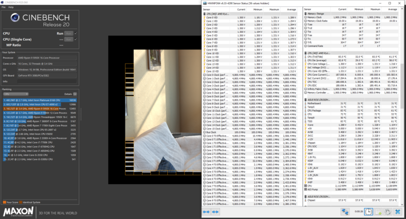406x219 pixels.
Task: Click the HWiNFO network remote monitor icon
Action: (345, 212)
